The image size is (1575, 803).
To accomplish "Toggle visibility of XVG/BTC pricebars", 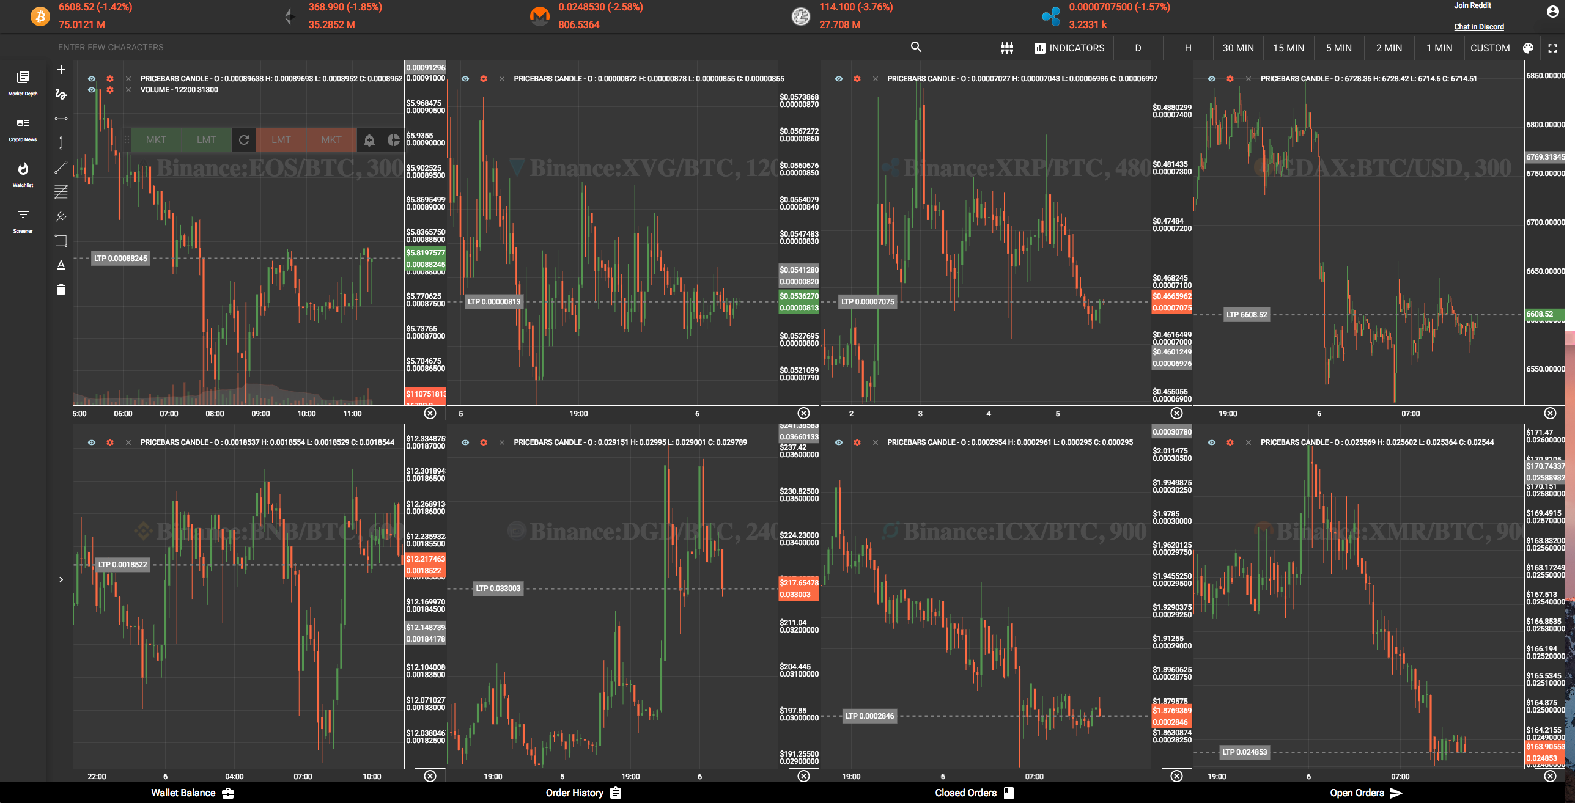I will coord(465,79).
